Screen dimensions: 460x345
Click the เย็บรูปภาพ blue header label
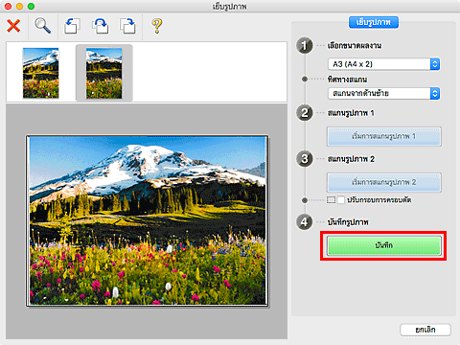pyautogui.click(x=374, y=22)
